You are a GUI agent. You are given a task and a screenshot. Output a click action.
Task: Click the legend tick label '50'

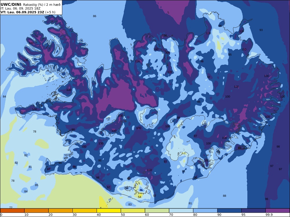pyautogui.click(x=123, y=215)
